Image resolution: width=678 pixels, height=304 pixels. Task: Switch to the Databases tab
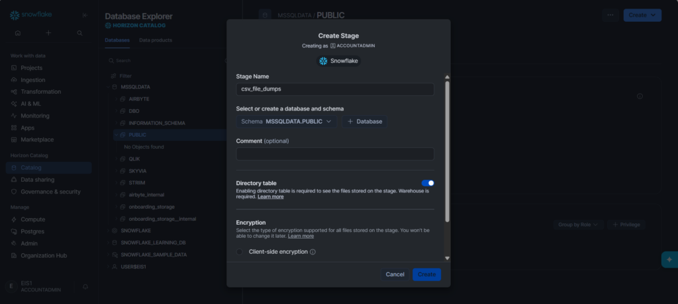117,40
